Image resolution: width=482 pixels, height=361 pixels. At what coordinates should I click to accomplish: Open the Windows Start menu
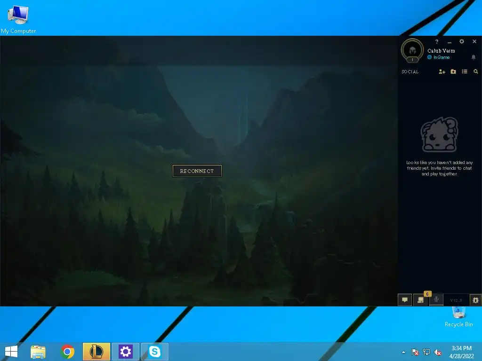11,352
